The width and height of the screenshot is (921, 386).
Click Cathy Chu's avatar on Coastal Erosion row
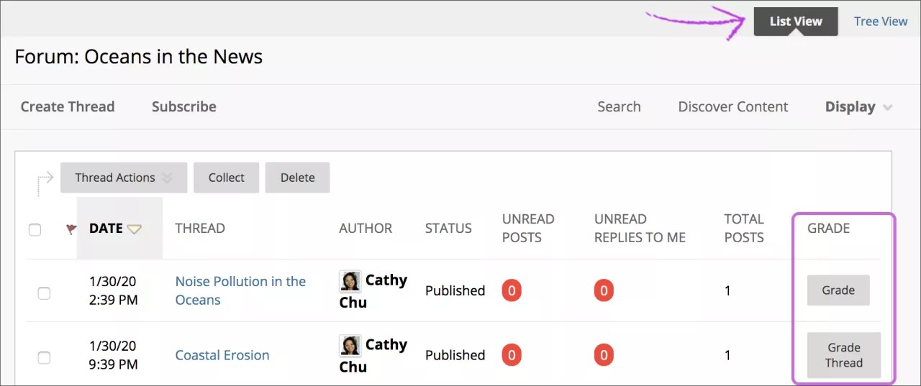coord(350,346)
